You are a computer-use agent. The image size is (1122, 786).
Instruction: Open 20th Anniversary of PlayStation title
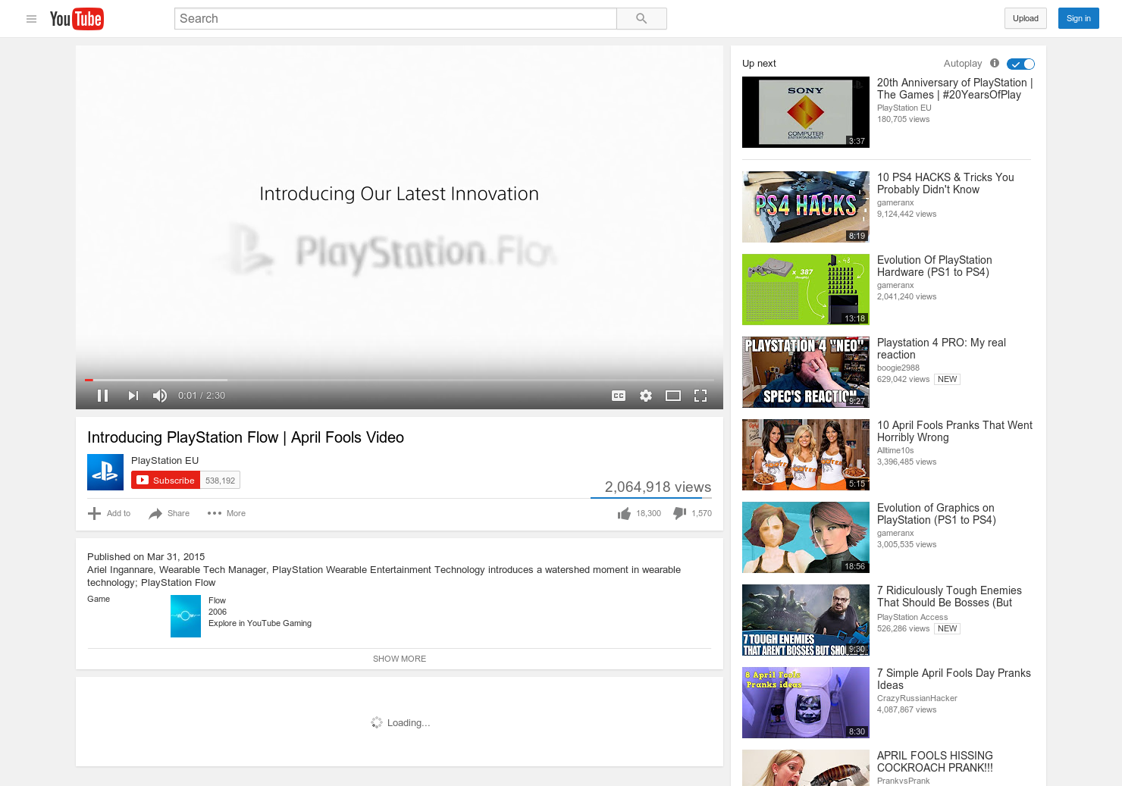tap(954, 89)
